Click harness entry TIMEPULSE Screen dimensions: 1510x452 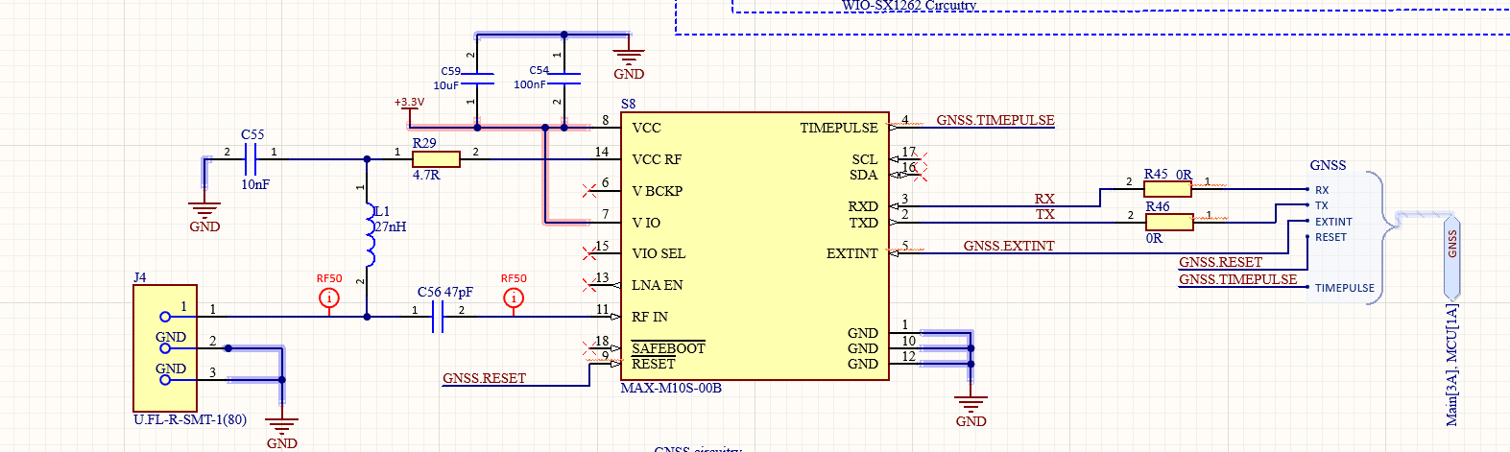[x=1344, y=288]
